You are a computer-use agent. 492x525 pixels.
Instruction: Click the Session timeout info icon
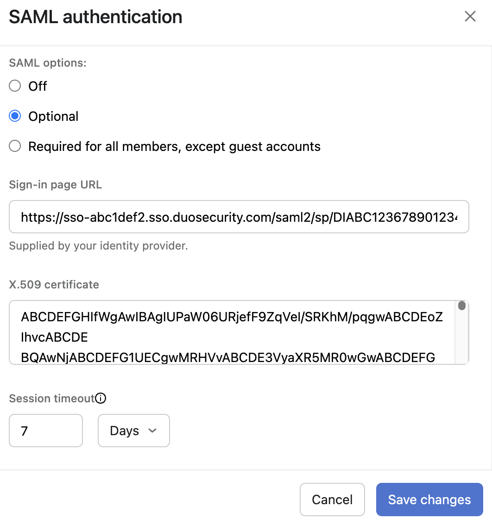[x=101, y=398]
